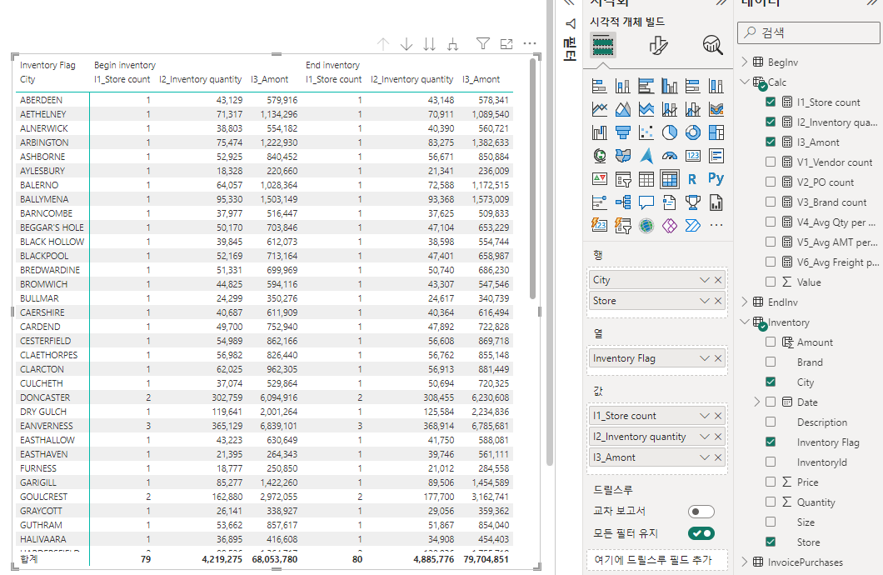This screenshot has width=883, height=575.
Task: Open focus mode for the matrix
Action: pyautogui.click(x=506, y=43)
